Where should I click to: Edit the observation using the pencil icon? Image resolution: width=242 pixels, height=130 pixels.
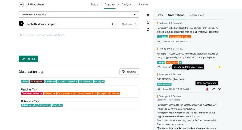(213, 89)
